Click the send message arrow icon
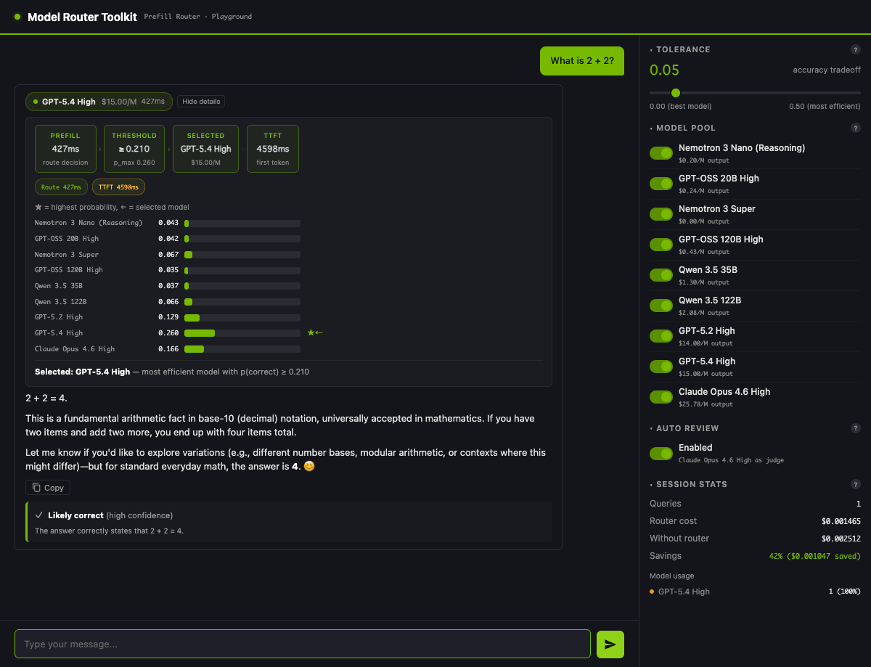The width and height of the screenshot is (871, 667). [610, 645]
